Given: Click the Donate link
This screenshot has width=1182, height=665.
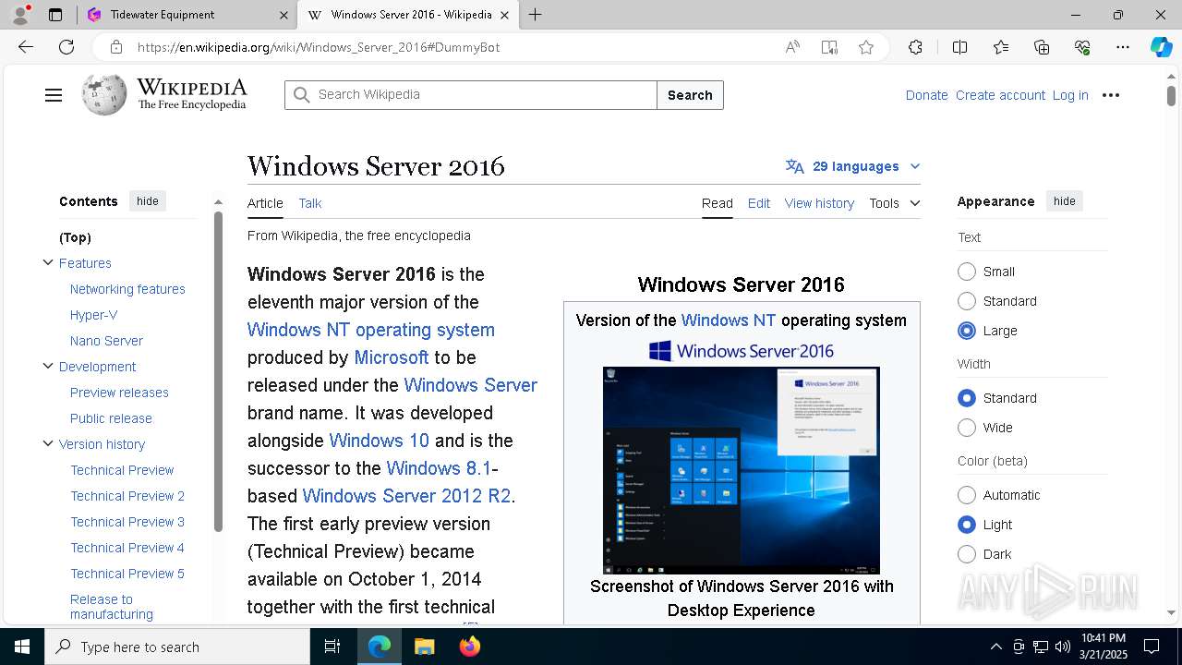Looking at the screenshot, I should (x=926, y=95).
